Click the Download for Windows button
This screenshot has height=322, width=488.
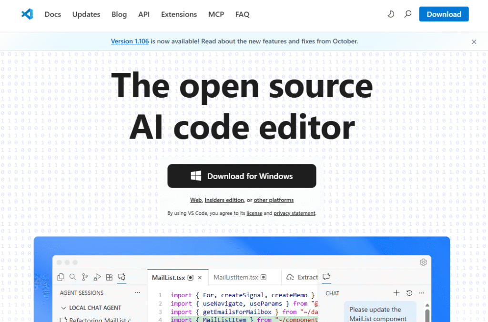point(242,176)
